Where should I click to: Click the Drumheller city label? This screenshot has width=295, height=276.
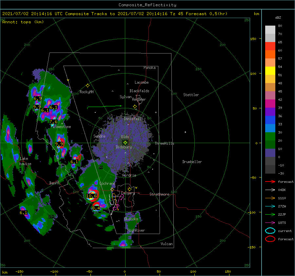tap(192, 162)
